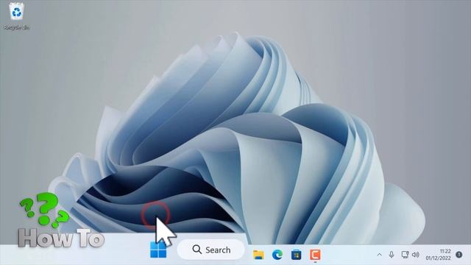
Task: Click the microphone tray icon
Action: (x=392, y=255)
